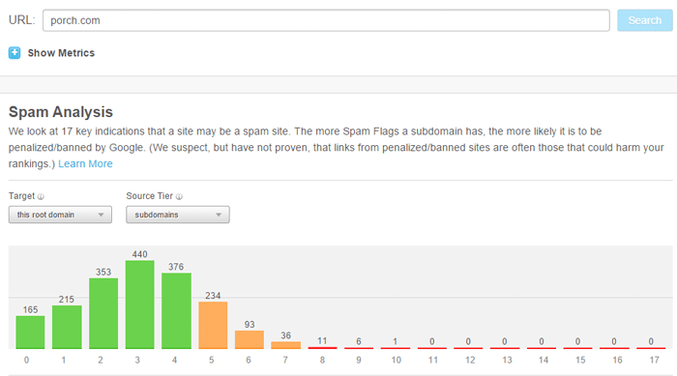
Task: Open the 'this root domain' dropdown
Action: [60, 215]
